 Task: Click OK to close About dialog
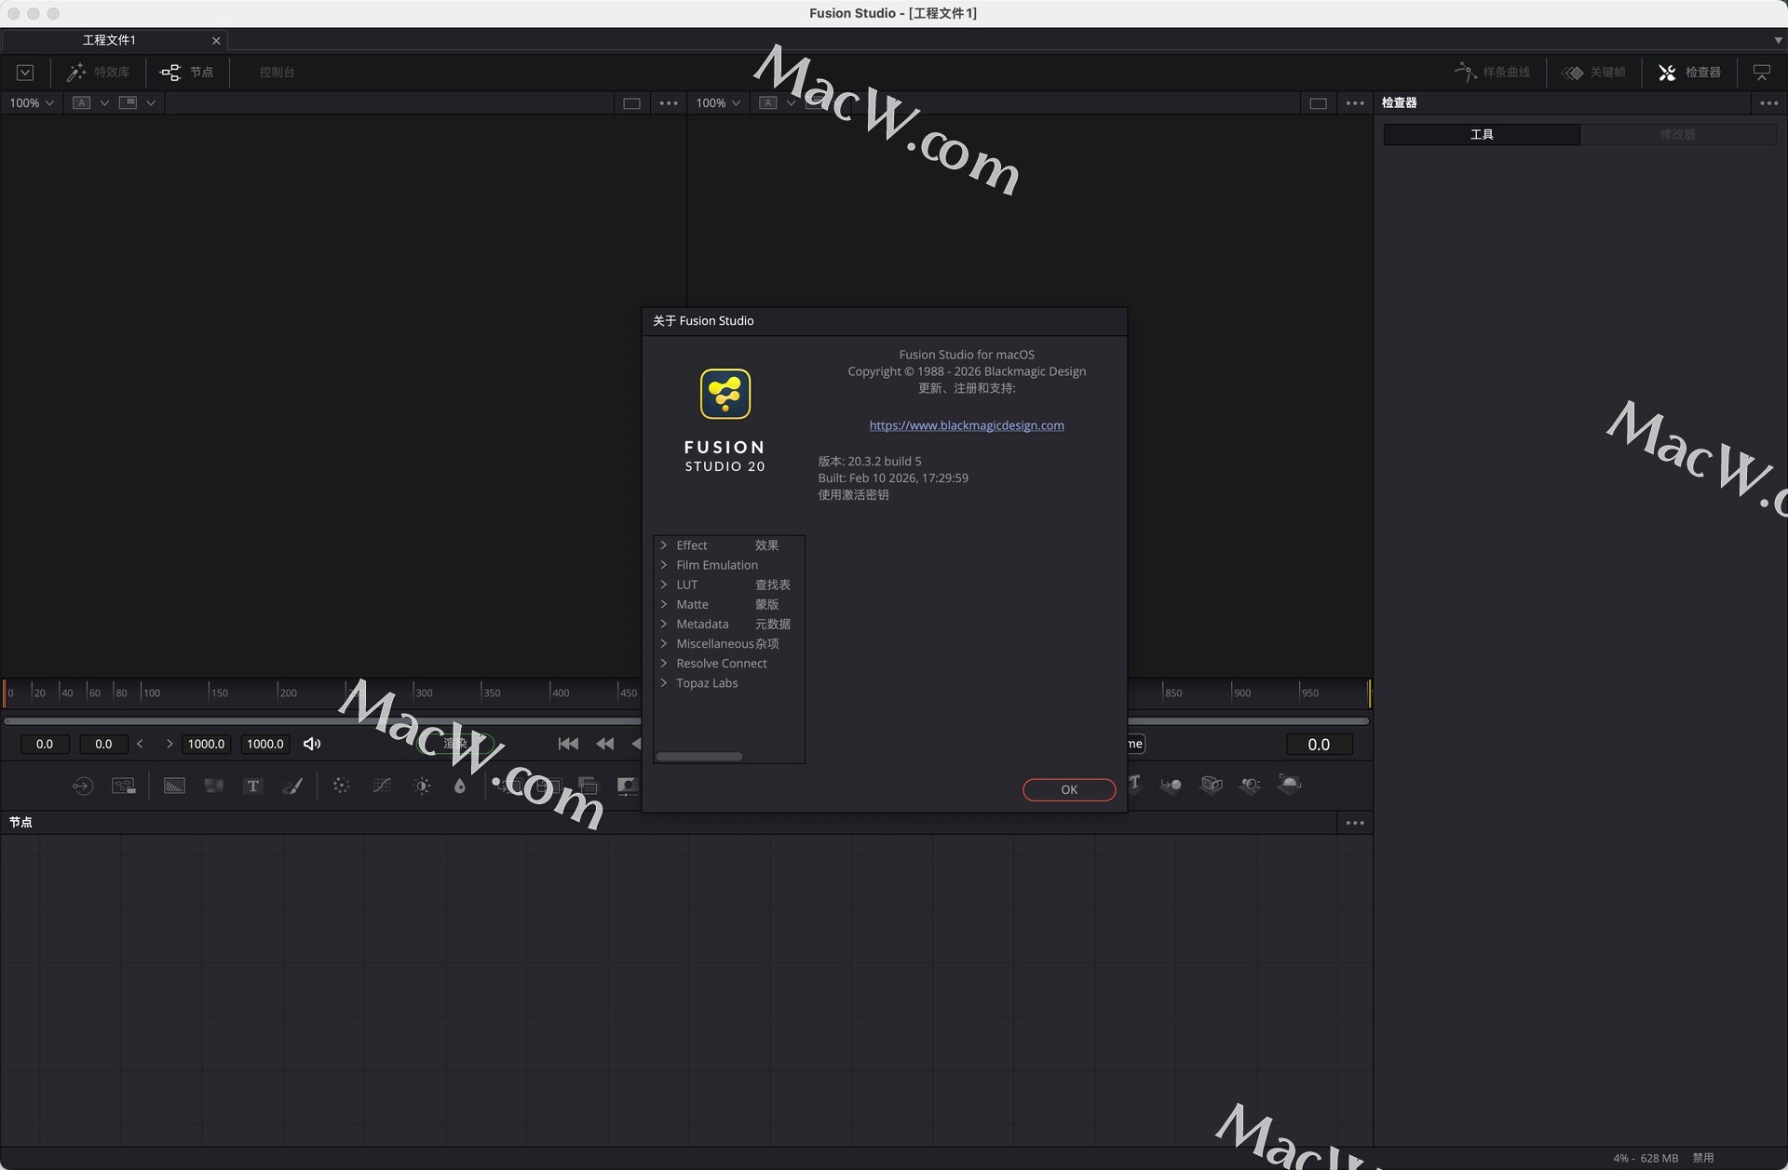[1068, 789]
